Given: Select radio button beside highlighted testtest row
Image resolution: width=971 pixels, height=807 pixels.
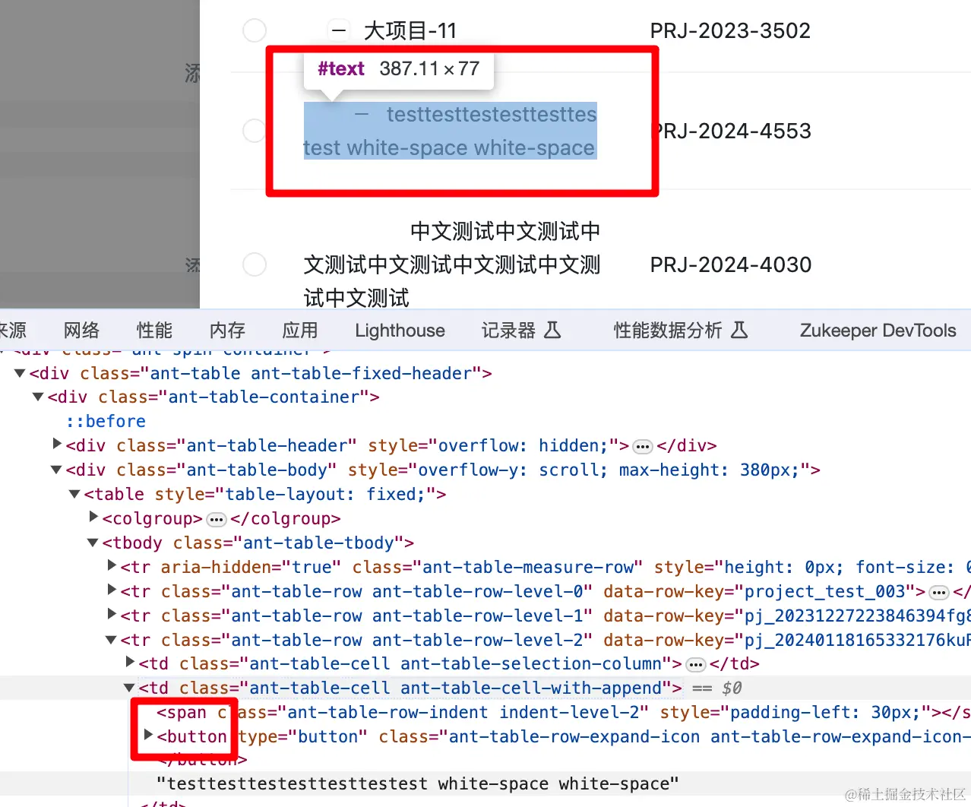Looking at the screenshot, I should (x=255, y=131).
